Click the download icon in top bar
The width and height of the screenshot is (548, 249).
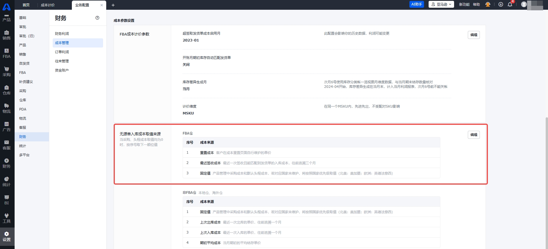pos(500,4)
